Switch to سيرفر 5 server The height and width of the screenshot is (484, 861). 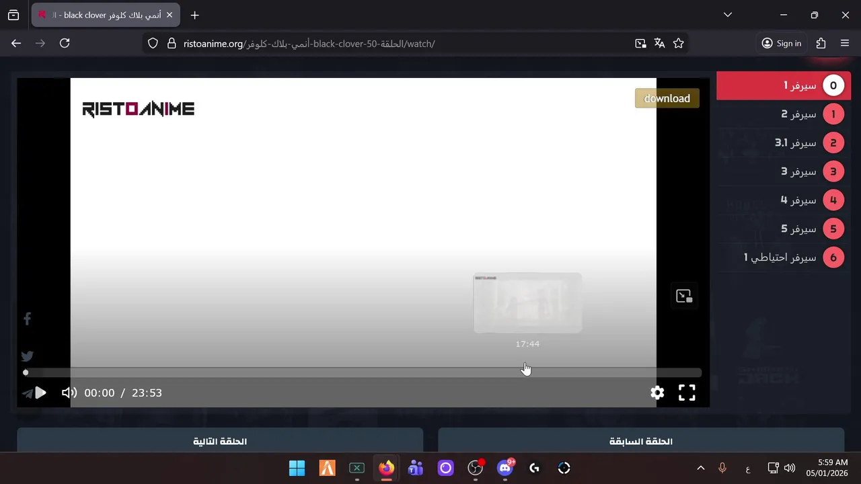(784, 229)
